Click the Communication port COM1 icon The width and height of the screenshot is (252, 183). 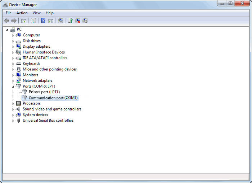(24, 98)
